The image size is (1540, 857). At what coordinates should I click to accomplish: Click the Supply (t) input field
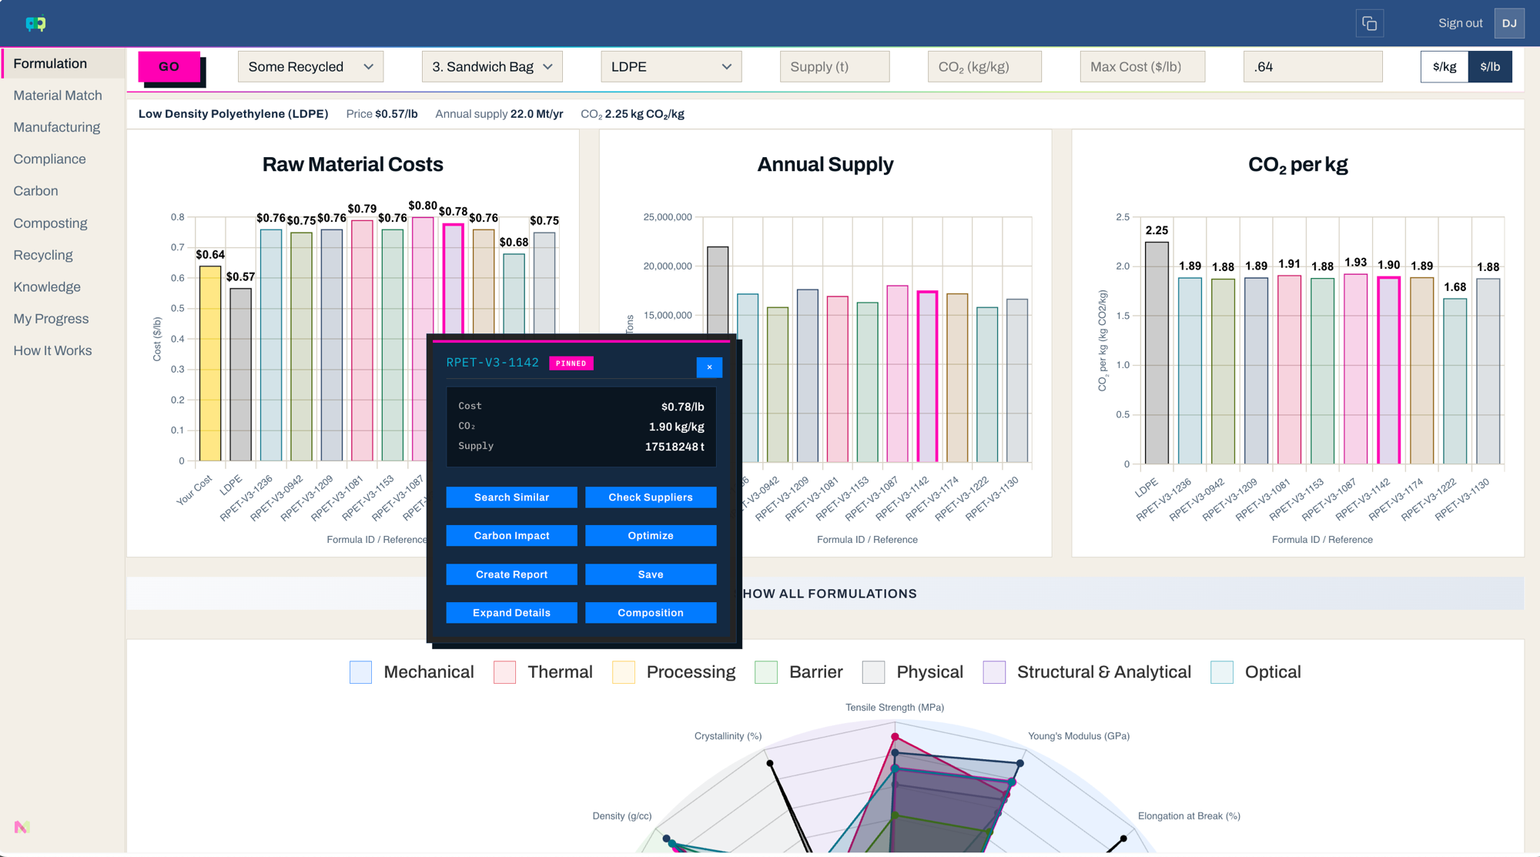[x=835, y=67]
